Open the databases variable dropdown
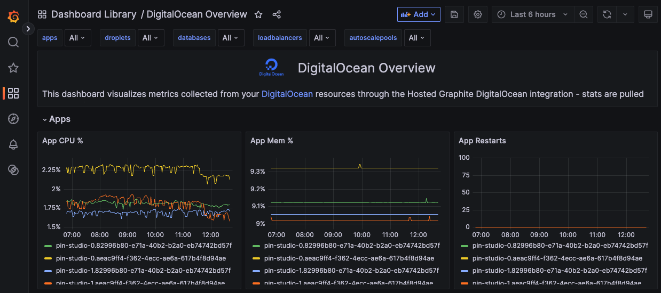661x293 pixels. point(231,38)
